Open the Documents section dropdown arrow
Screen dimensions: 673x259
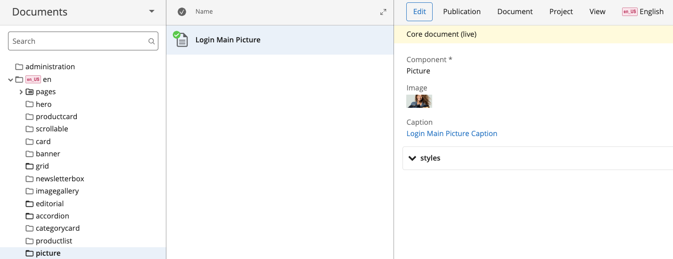152,11
